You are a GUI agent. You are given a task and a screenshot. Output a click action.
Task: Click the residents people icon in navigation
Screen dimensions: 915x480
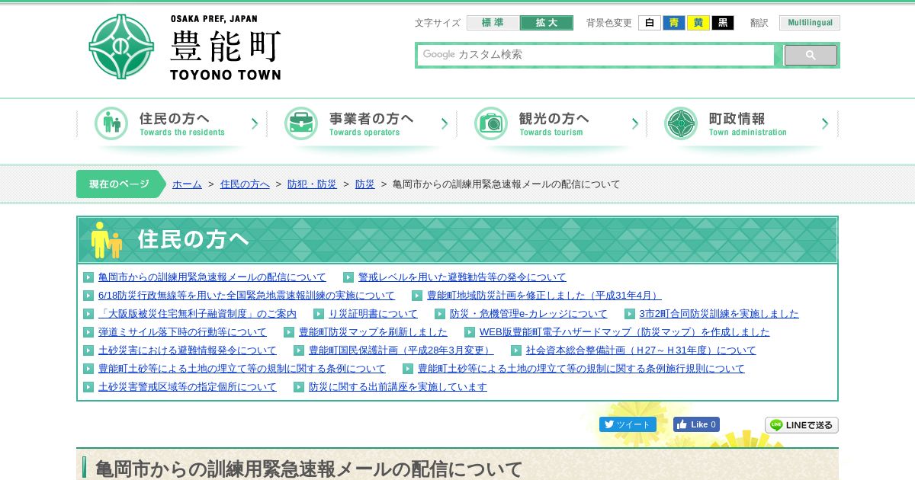click(x=111, y=123)
